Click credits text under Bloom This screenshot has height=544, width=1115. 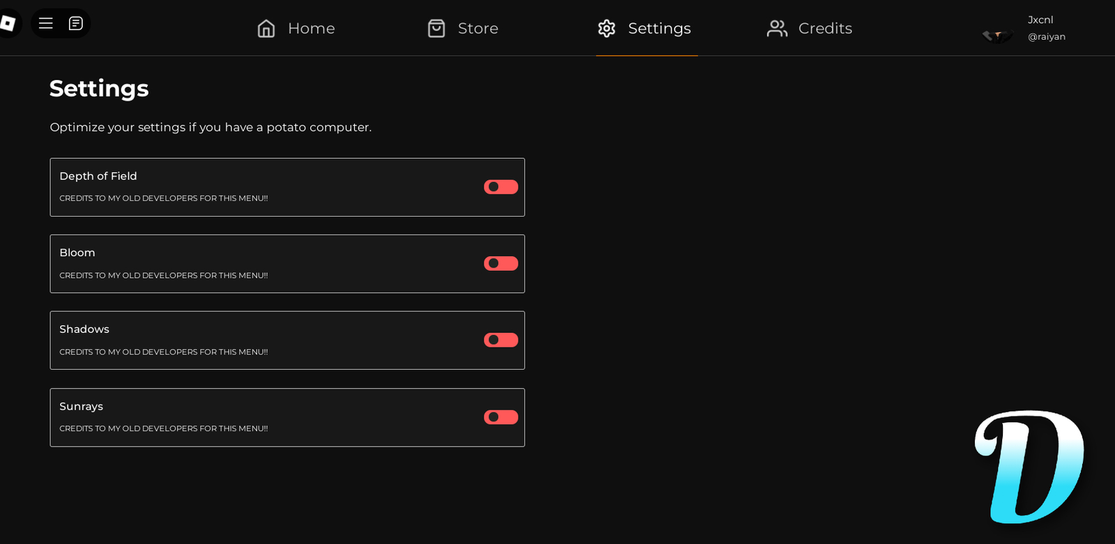click(x=164, y=276)
